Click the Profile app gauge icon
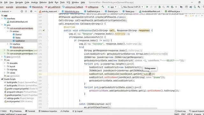 [168, 7]
